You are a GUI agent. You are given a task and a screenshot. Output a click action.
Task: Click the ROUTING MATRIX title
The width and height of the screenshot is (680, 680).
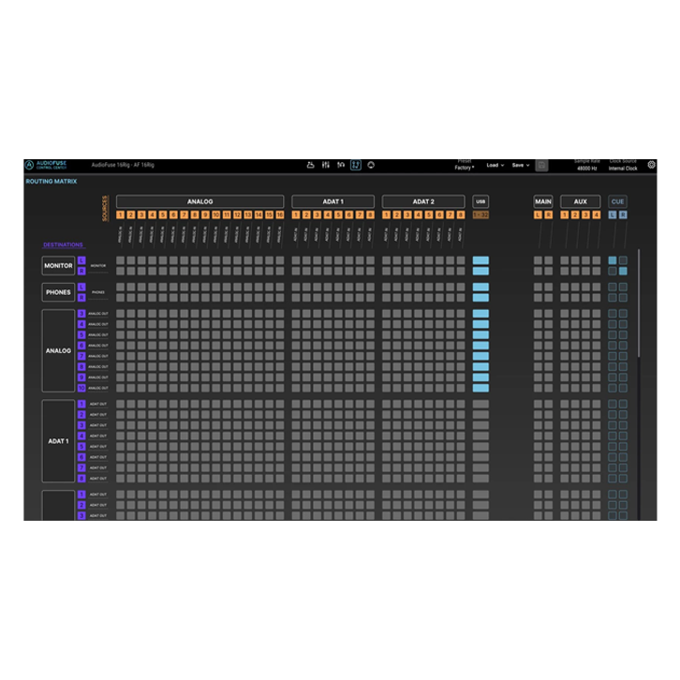pos(52,182)
